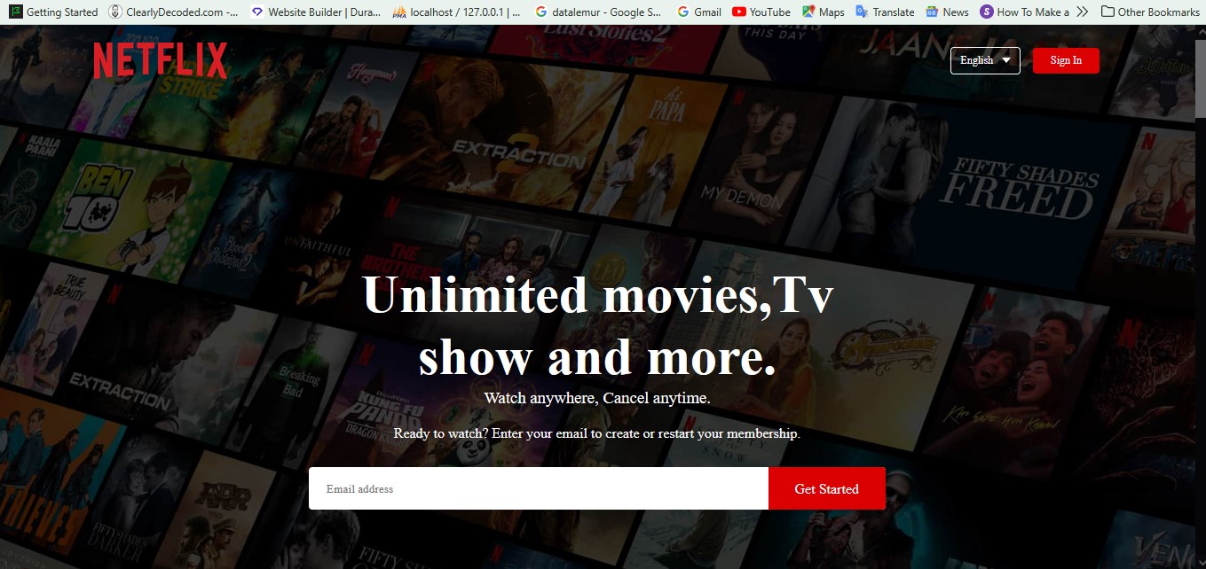Click the ClearlyDecoded.com bookmark icon
This screenshot has width=1206, height=569.
click(113, 12)
